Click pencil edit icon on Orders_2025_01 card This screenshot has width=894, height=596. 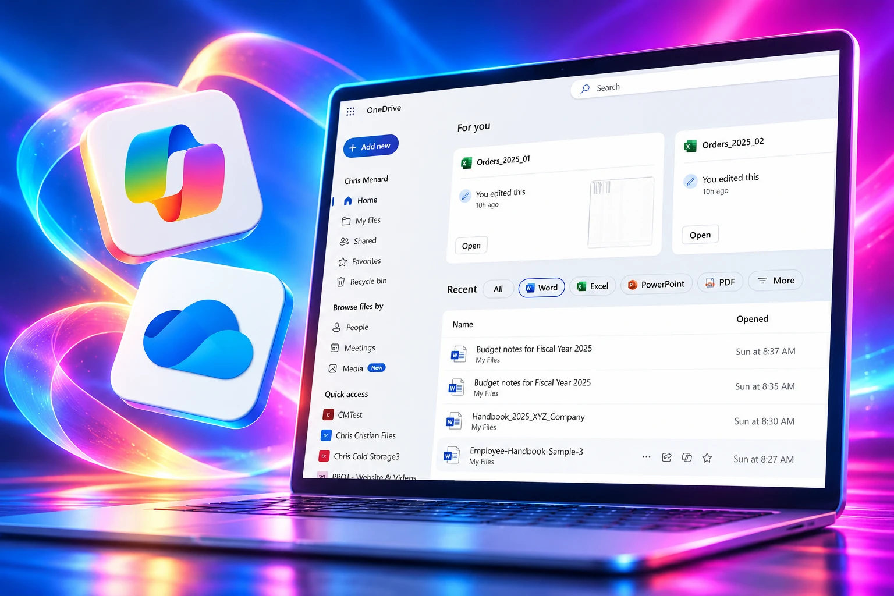pos(465,196)
